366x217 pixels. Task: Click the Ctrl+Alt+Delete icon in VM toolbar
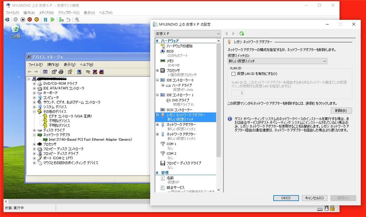7,20
